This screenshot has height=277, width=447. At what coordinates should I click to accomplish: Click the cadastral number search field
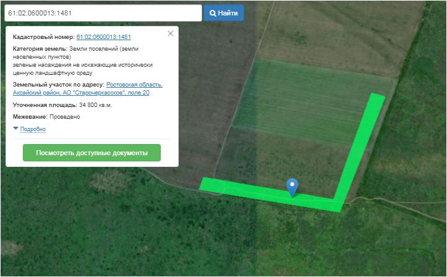coord(103,13)
